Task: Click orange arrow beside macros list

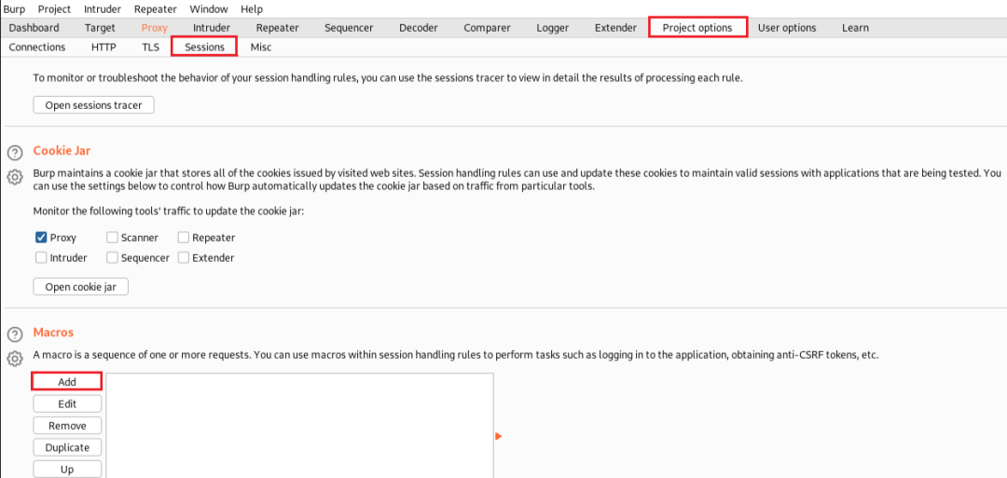Action: 498,436
